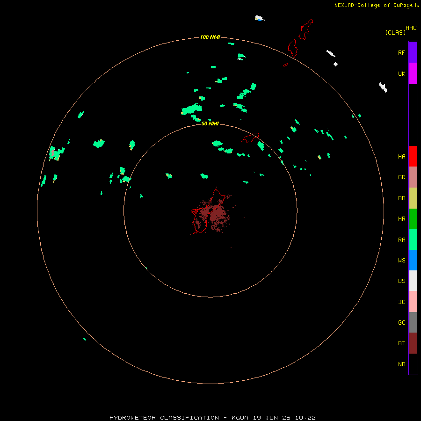
Task: Click the WS legend label
Action: coord(401,260)
